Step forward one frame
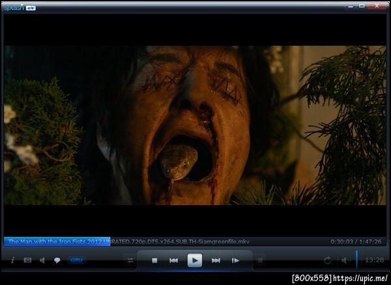 (235, 261)
